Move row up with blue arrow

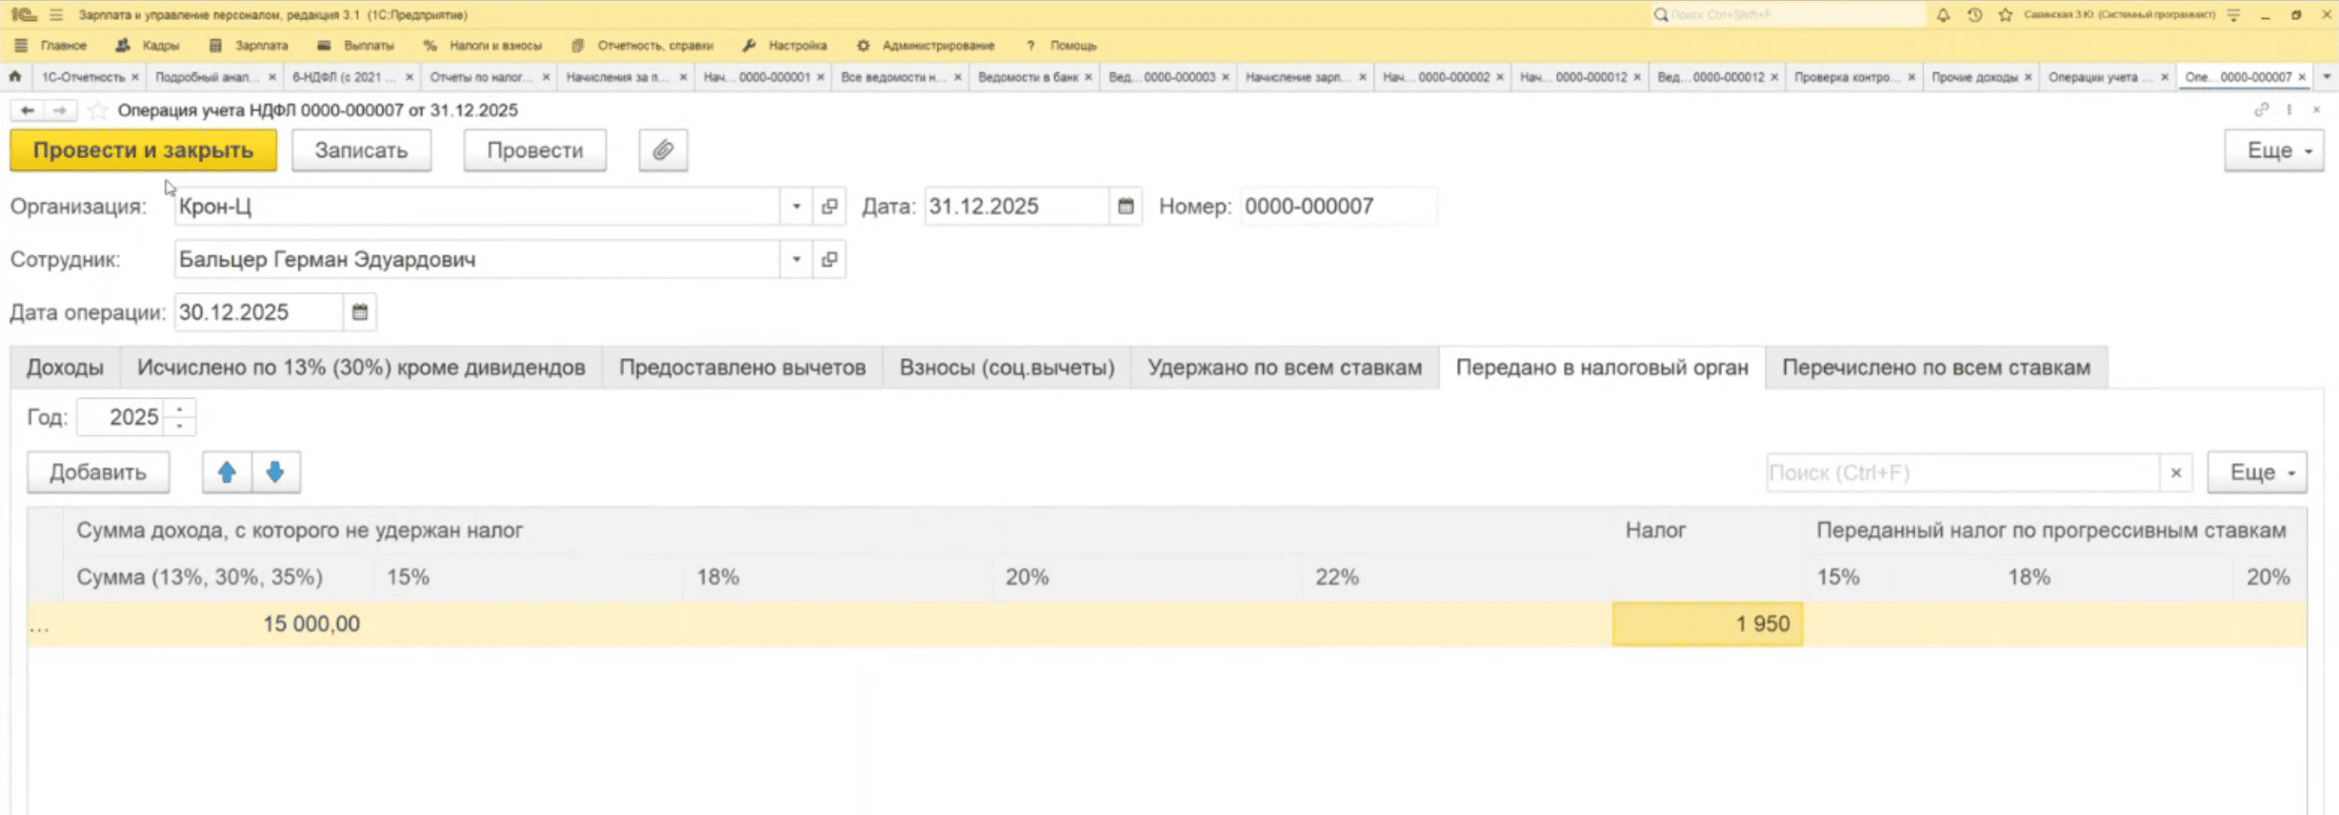[x=227, y=472]
